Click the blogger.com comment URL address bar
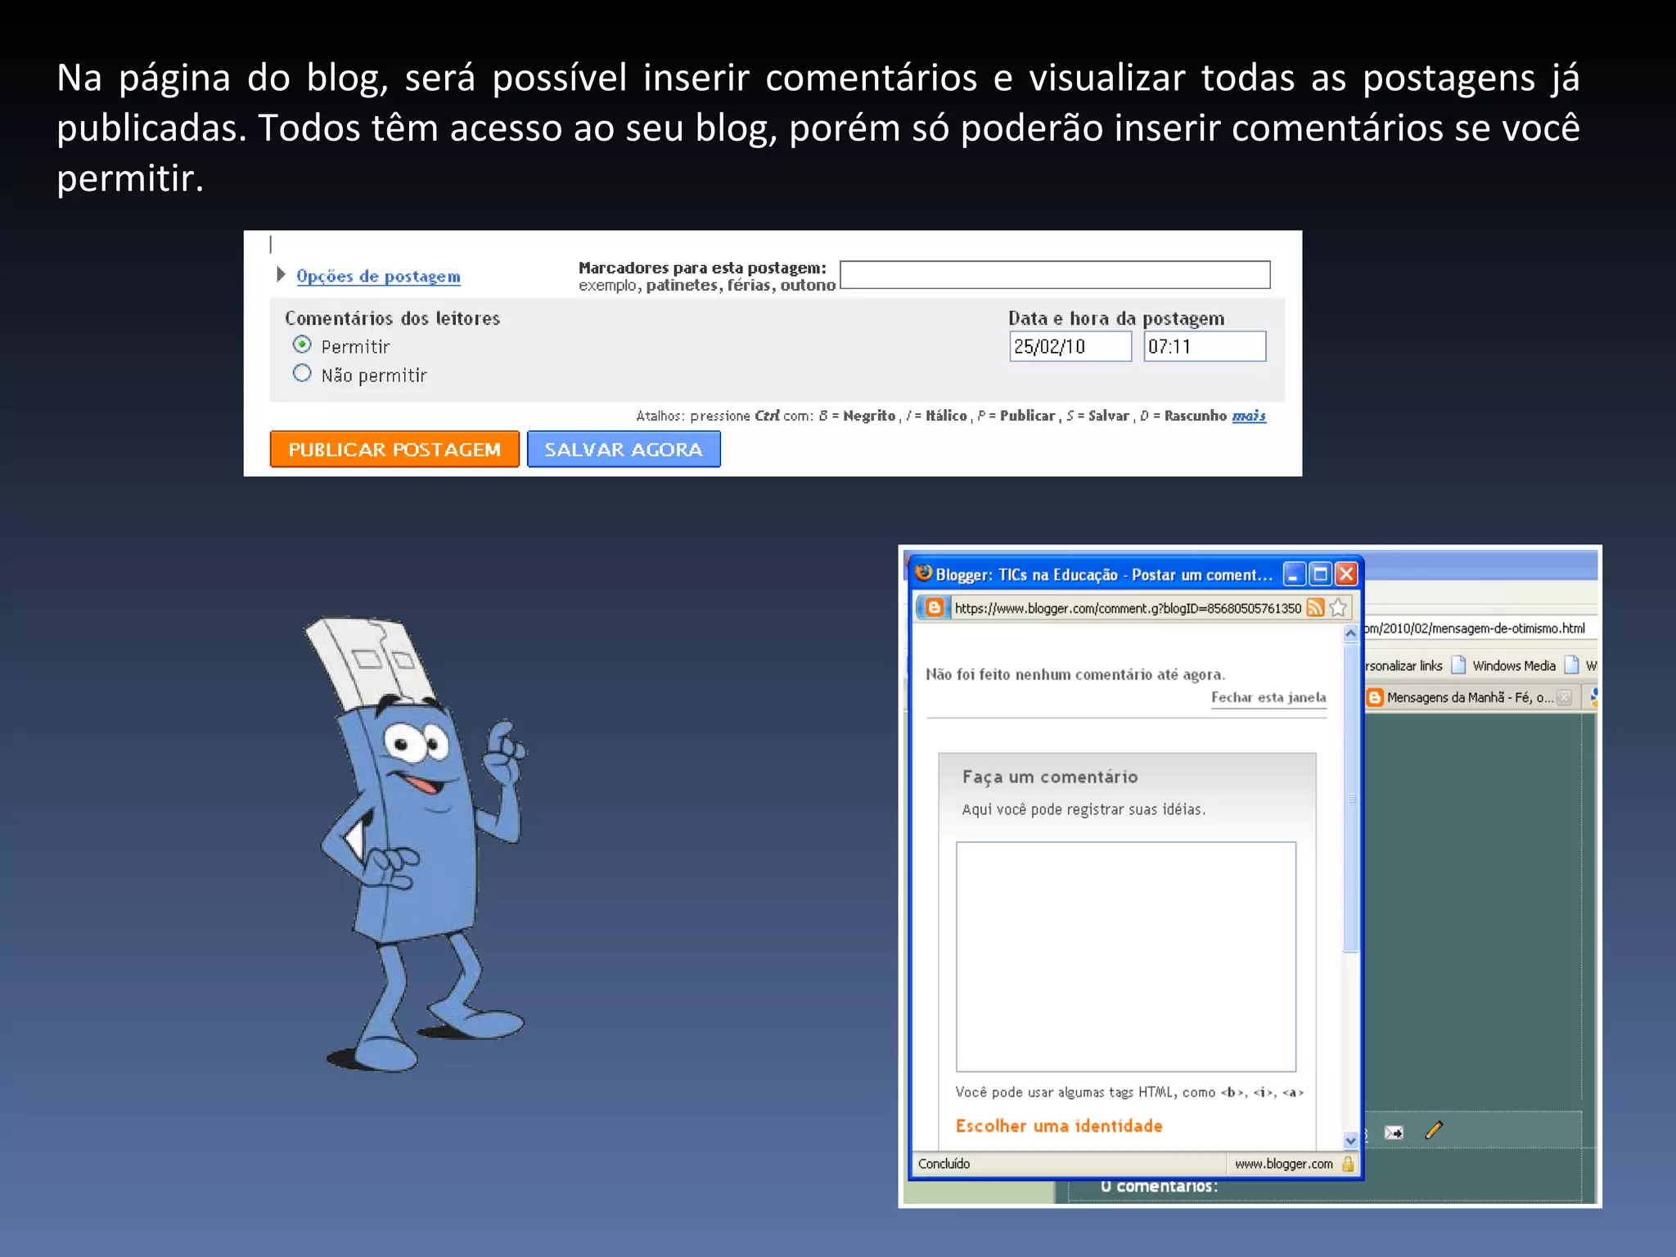The image size is (1676, 1257). tap(1127, 608)
